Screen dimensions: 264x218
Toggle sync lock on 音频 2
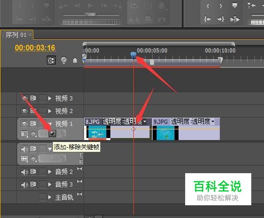(x=33, y=172)
